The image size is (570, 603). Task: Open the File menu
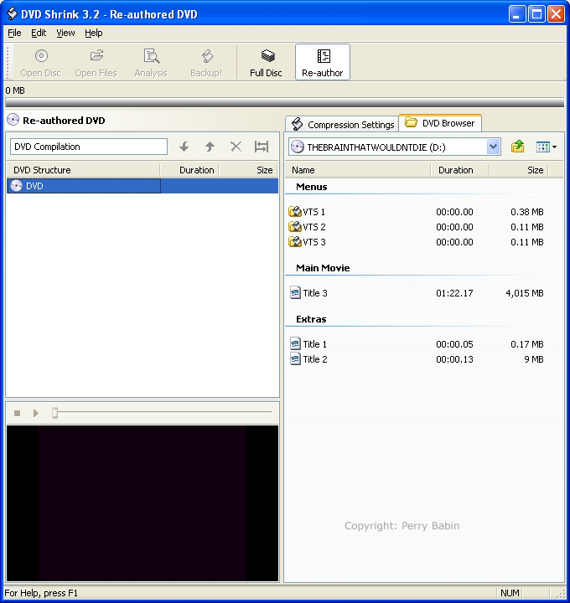click(14, 33)
